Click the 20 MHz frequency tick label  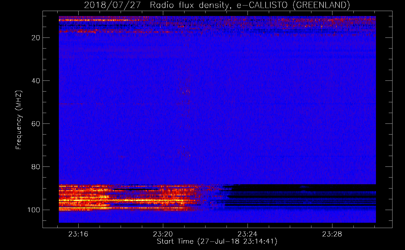point(36,38)
